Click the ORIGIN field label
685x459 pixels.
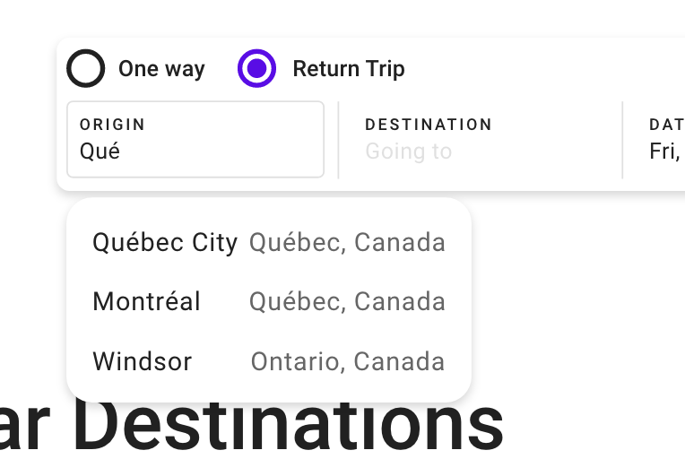pyautogui.click(x=112, y=125)
